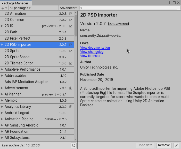
Task: Open the All packages filter dropdown
Action: click(20, 8)
